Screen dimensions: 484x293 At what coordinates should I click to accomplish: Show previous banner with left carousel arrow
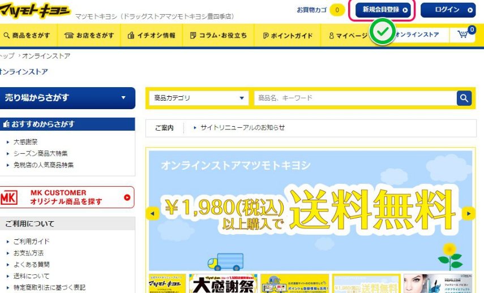(x=152, y=213)
